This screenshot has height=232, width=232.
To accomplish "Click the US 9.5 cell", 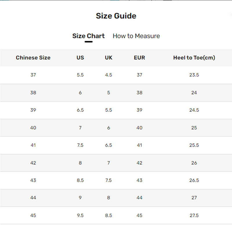I will click(80, 215).
